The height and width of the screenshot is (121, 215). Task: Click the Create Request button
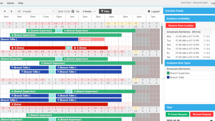(x=177, y=114)
